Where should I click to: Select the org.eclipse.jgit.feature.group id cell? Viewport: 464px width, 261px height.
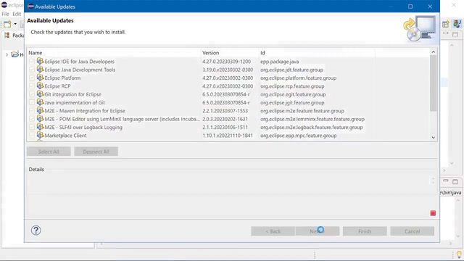click(x=292, y=103)
